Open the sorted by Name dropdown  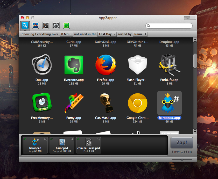140,34
